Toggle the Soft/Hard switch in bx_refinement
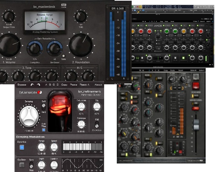This screenshot has width=215, height=172. 44,107
